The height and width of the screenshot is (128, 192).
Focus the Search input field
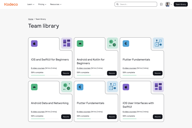pos(136,4)
